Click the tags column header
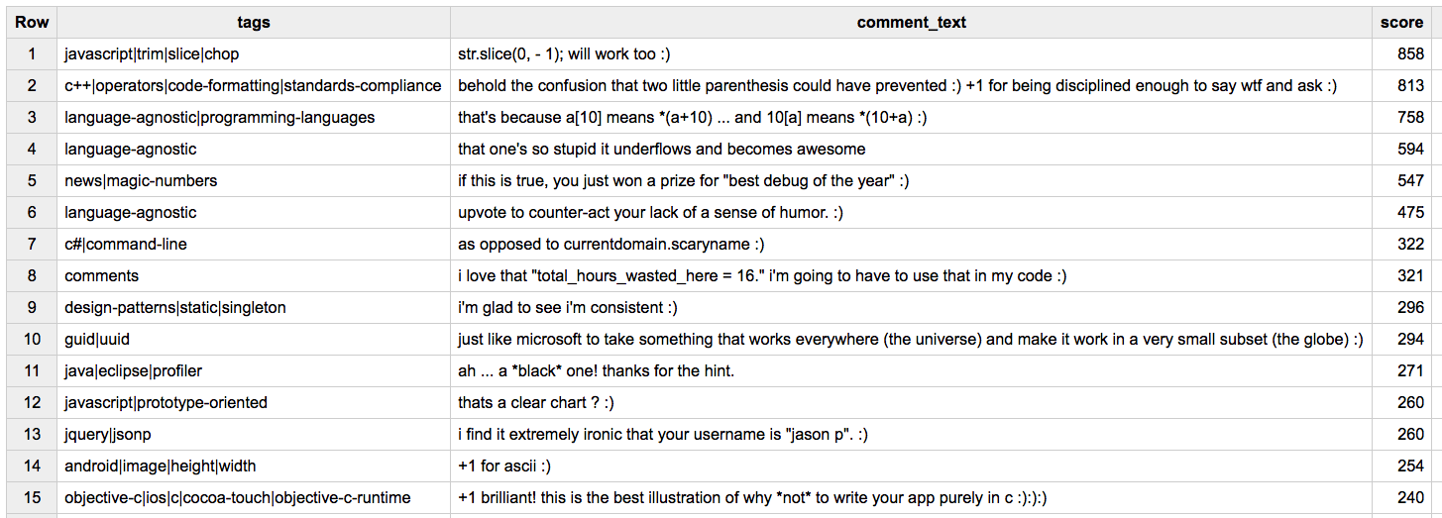The height and width of the screenshot is (518, 1442). (x=254, y=22)
